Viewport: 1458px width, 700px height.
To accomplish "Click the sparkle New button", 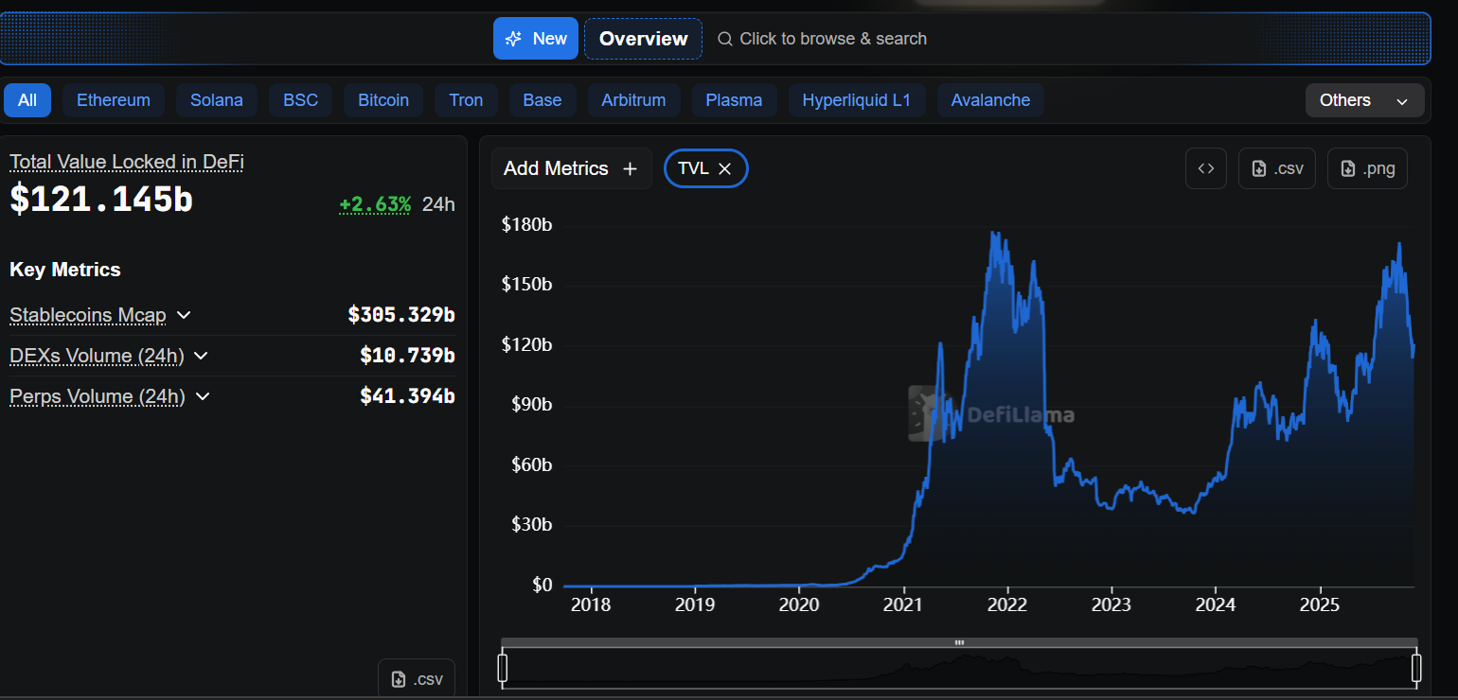I will [535, 39].
